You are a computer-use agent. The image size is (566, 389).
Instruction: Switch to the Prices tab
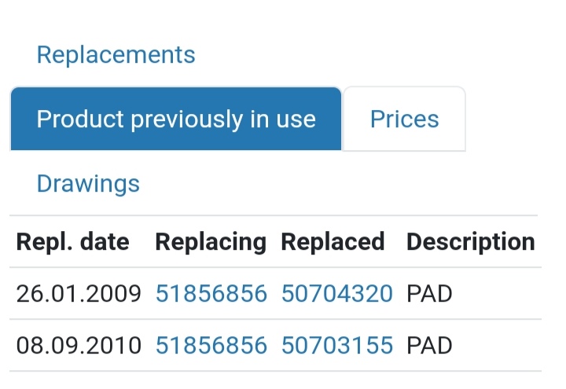tap(404, 119)
